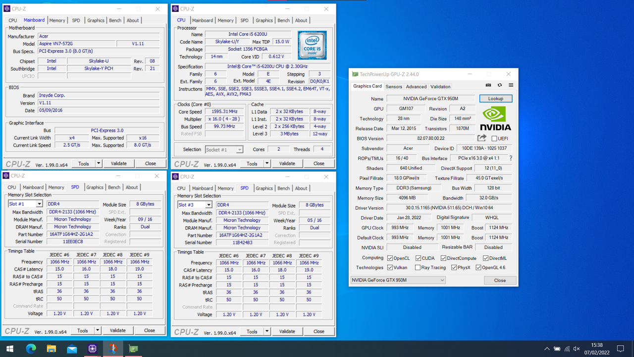Click Close in the CPU processor window

coord(318,163)
